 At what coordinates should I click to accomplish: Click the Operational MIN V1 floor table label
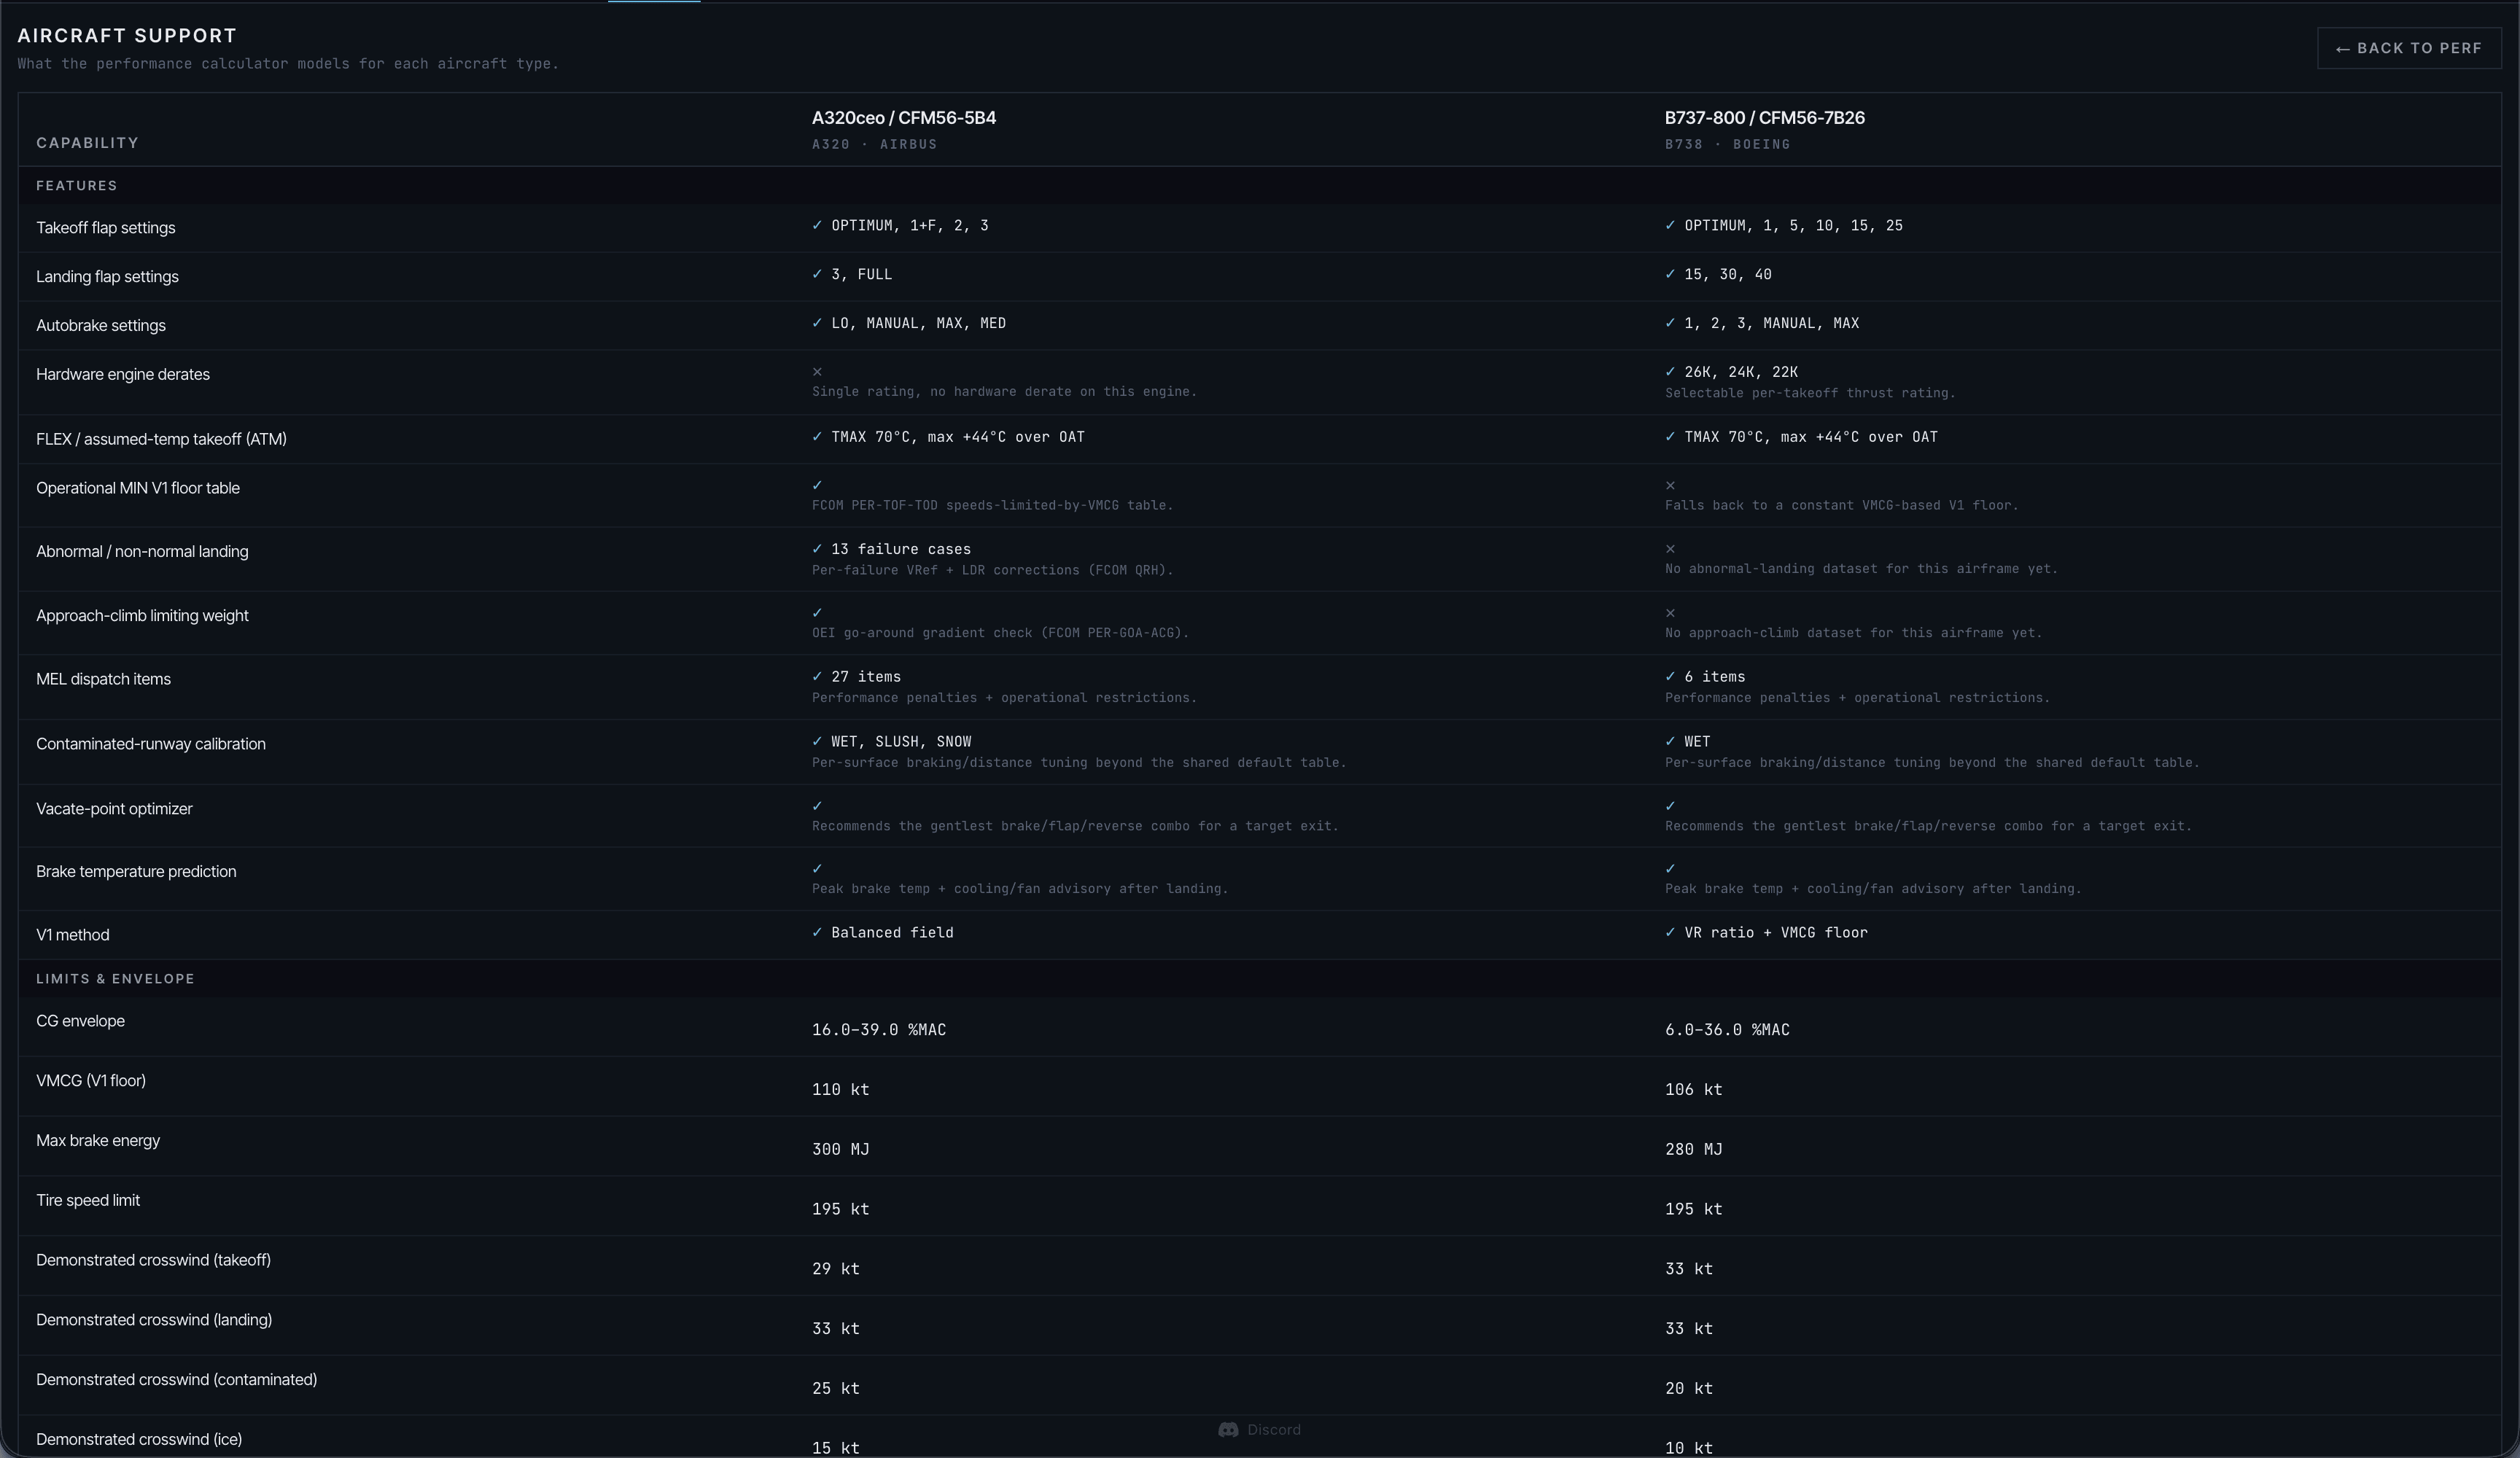click(138, 488)
